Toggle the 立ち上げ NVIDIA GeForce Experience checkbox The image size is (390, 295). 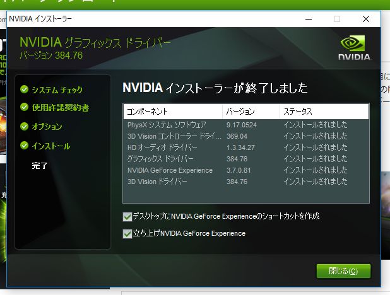[x=127, y=234]
